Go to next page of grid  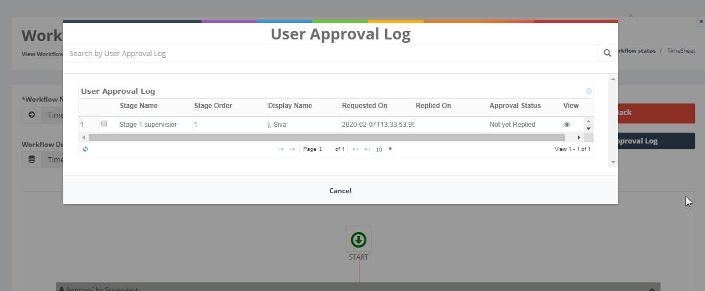tap(355, 149)
